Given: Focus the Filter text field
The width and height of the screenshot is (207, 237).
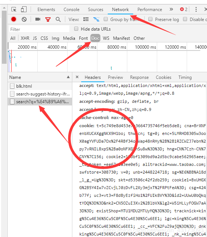Looking at the screenshot, I should click(39, 29).
